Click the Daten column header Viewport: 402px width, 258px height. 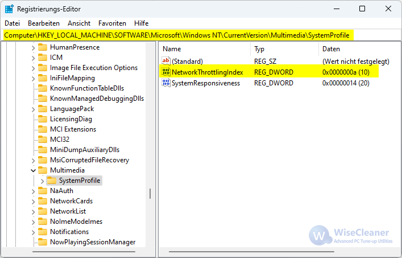[x=359, y=49]
